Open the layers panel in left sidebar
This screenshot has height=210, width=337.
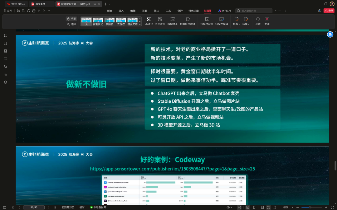coord(5,82)
